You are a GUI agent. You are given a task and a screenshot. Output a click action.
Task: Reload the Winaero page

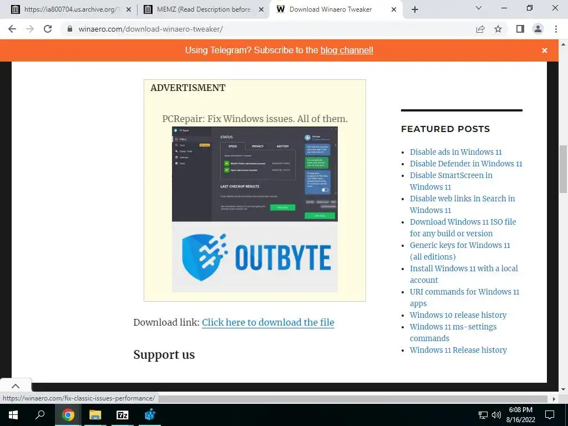point(48,29)
